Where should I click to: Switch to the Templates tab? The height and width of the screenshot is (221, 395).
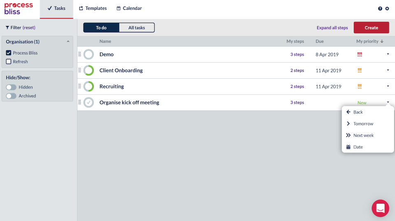(93, 9)
